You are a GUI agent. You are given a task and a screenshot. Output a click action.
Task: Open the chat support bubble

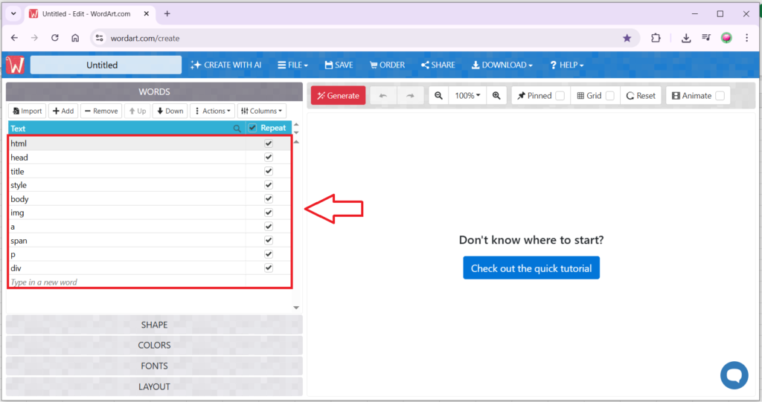734,375
